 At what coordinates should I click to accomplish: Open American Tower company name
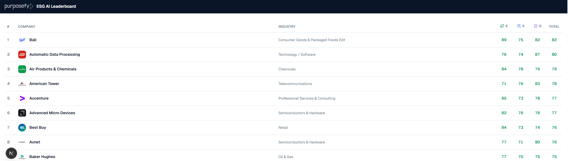pyautogui.click(x=44, y=84)
